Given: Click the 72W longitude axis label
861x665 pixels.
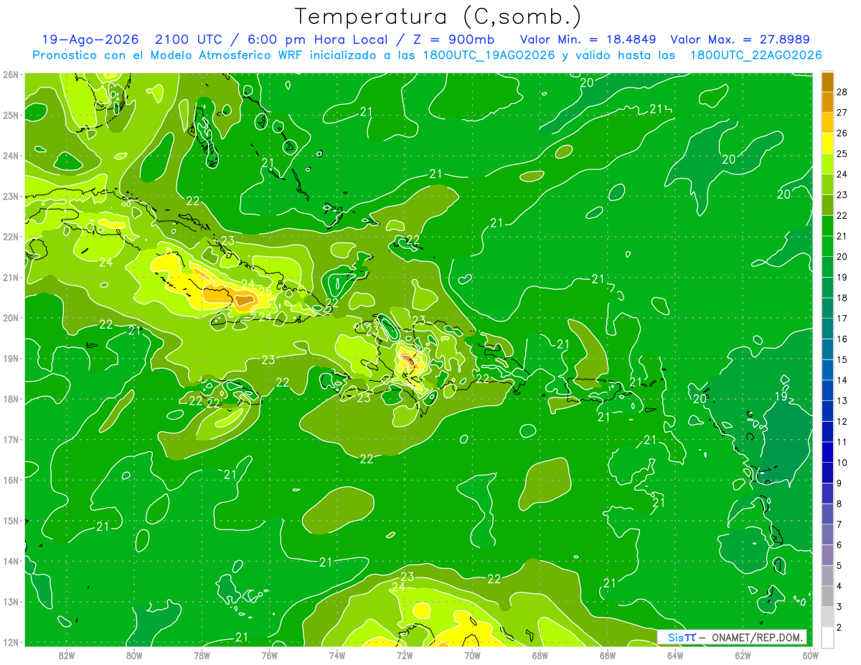Looking at the screenshot, I should click(x=404, y=654).
